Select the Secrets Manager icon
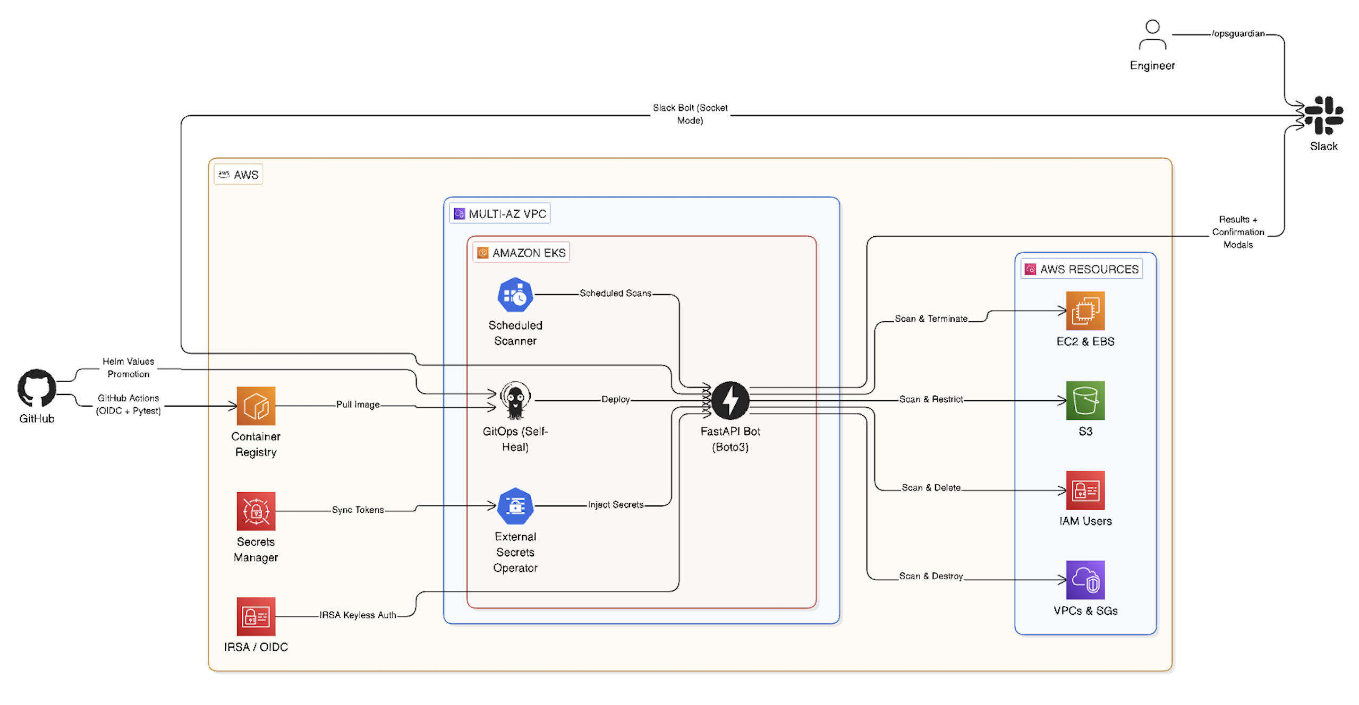This screenshot has height=705, width=1359. point(256,511)
